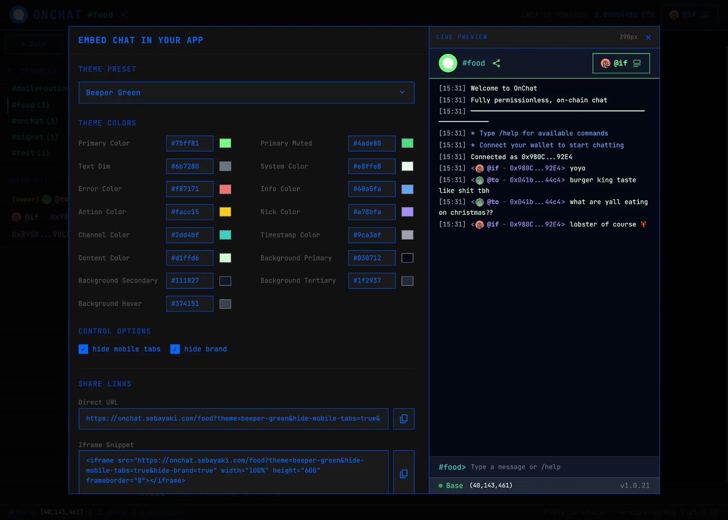This screenshot has width=728, height=520.
Task: Open @if account button in background header
Action: [x=689, y=15]
